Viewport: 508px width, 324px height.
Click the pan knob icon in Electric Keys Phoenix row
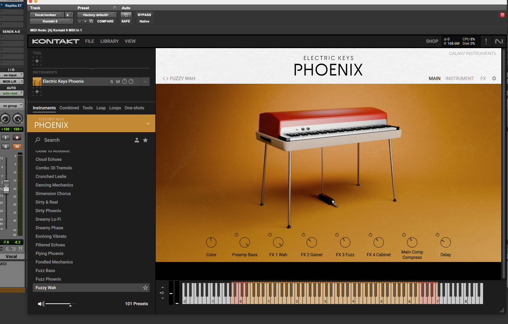point(131,81)
